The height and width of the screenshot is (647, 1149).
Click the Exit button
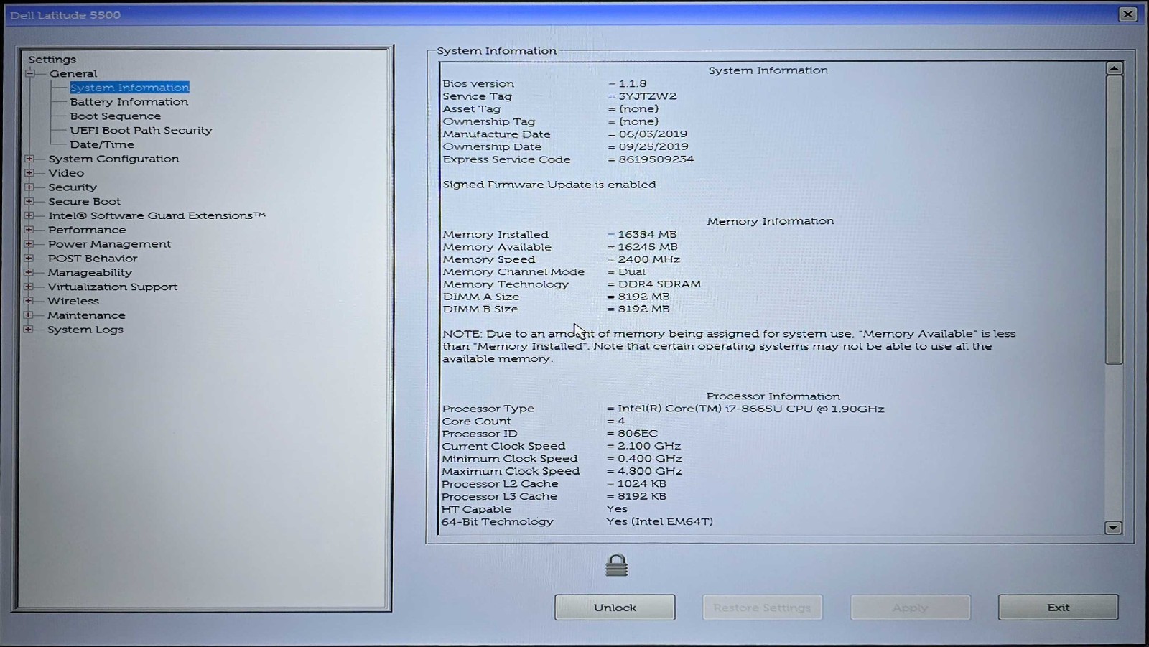(x=1058, y=607)
